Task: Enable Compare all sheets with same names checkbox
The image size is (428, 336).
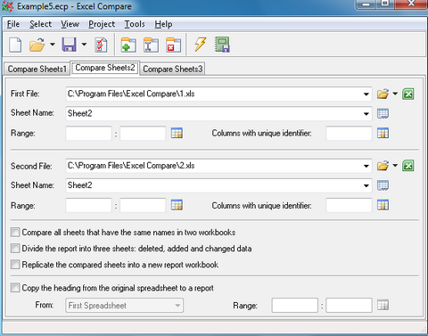Action: tap(15, 232)
